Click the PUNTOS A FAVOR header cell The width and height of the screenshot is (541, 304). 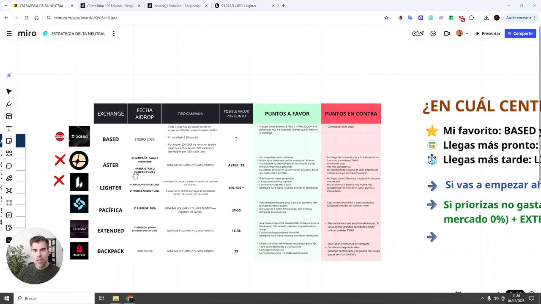tap(287, 114)
